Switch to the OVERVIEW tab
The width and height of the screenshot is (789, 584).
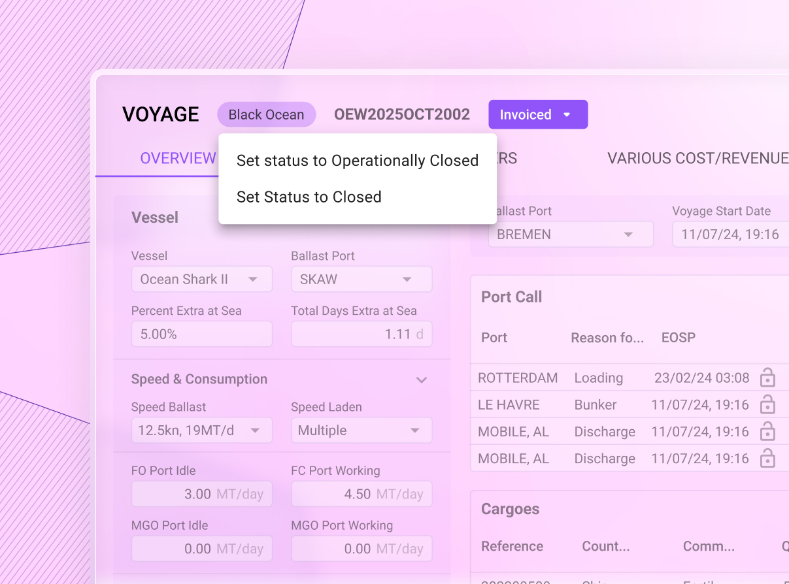tap(178, 158)
